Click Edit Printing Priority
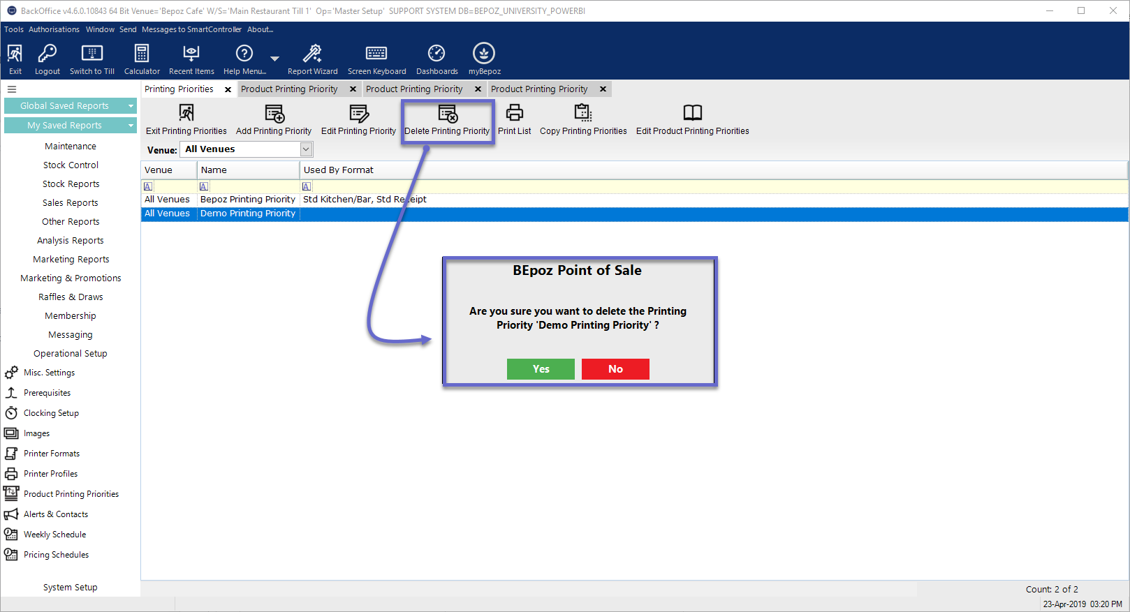This screenshot has height=612, width=1130. pyautogui.click(x=358, y=119)
